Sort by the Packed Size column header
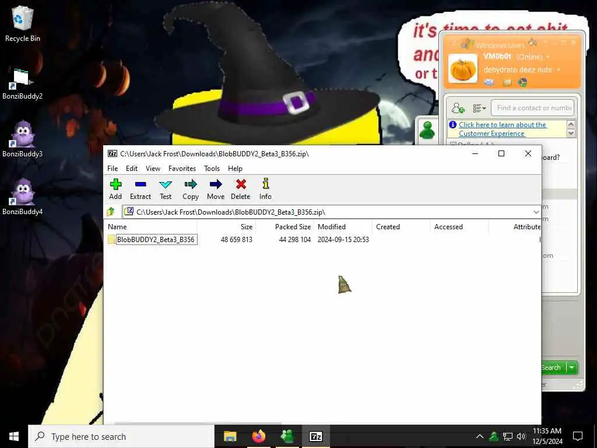Screen dimensions: 597x448 tap(284, 227)
